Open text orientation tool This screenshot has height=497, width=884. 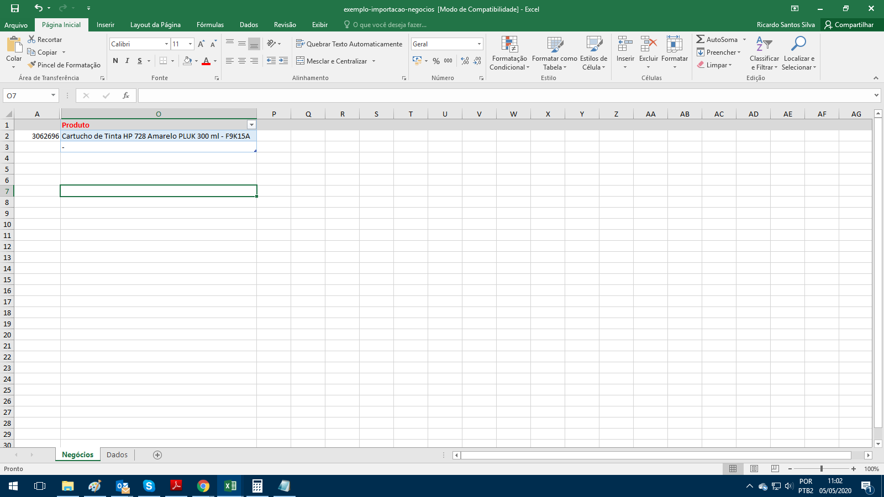click(271, 44)
